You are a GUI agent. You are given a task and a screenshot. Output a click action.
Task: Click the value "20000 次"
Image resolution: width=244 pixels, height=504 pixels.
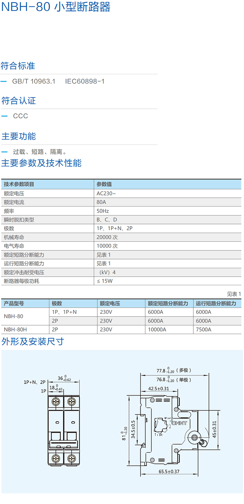pyautogui.click(x=107, y=237)
